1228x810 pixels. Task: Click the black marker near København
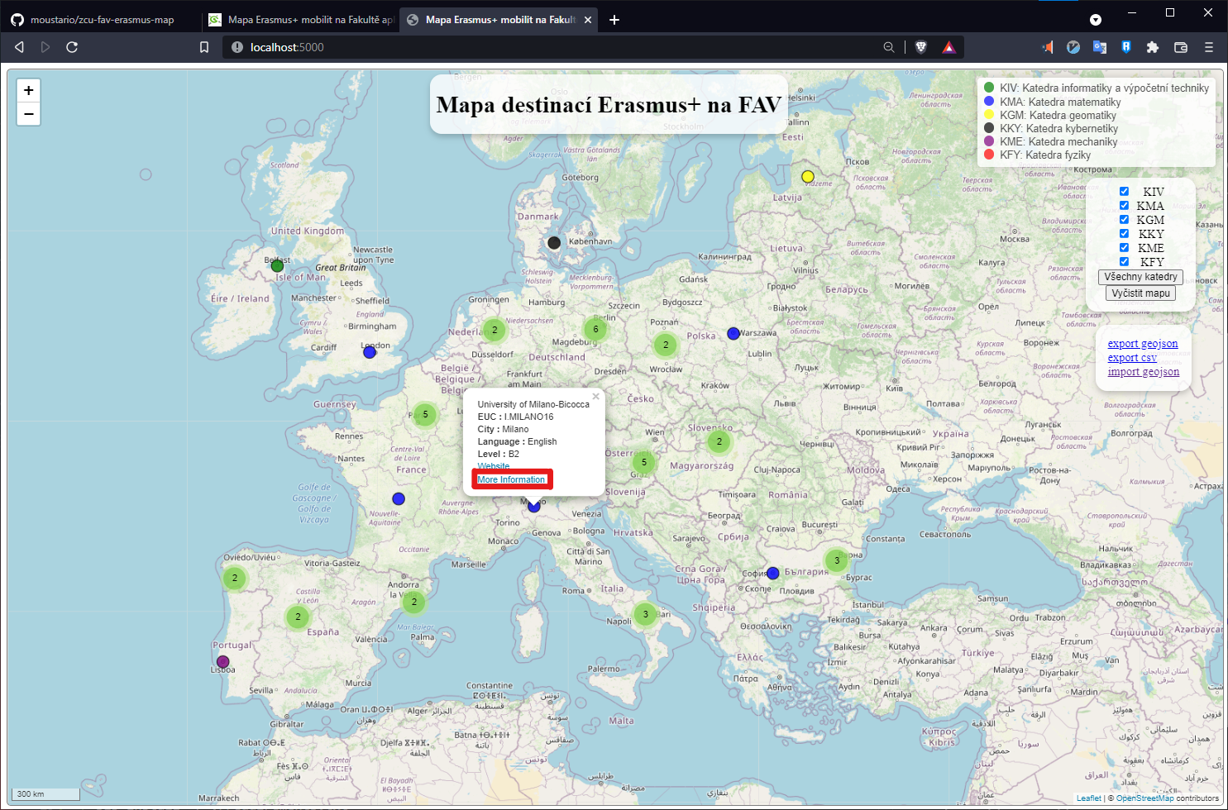pyautogui.click(x=554, y=243)
